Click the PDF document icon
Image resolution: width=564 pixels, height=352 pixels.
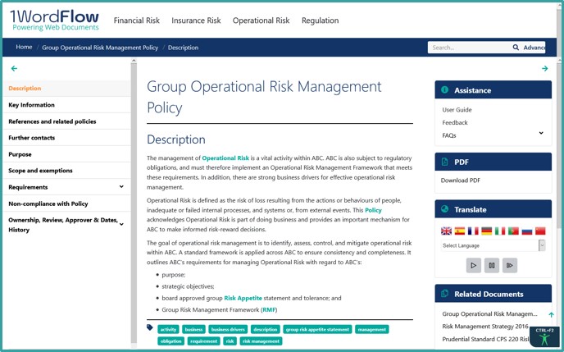444,162
